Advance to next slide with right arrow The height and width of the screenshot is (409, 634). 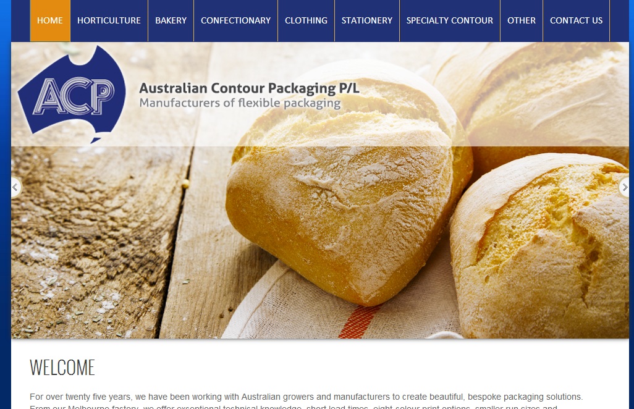tap(624, 188)
